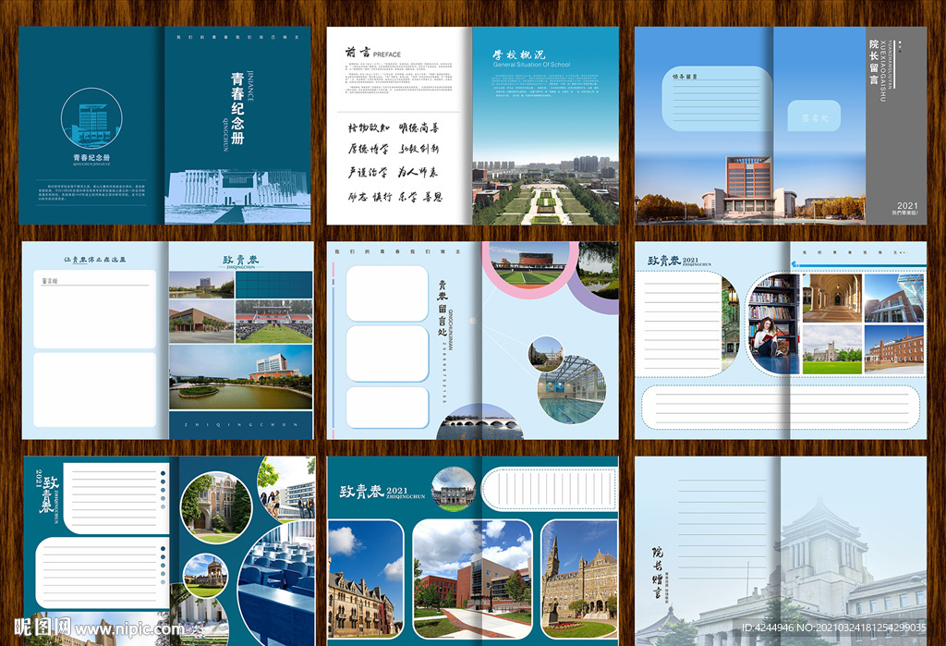
Task: Click the 严谨治学 calligraphy motto
Action: click(368, 173)
